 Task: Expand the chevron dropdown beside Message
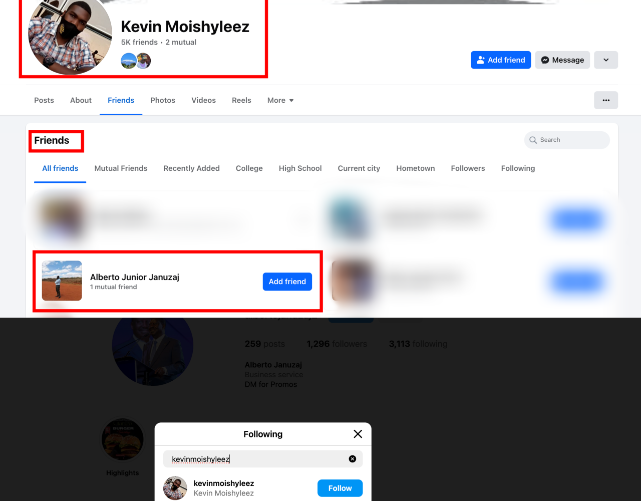tap(606, 60)
